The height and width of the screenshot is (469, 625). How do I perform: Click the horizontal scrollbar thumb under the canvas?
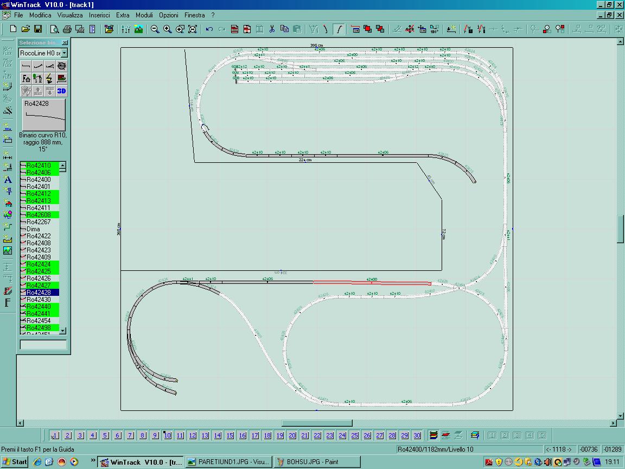point(317,423)
